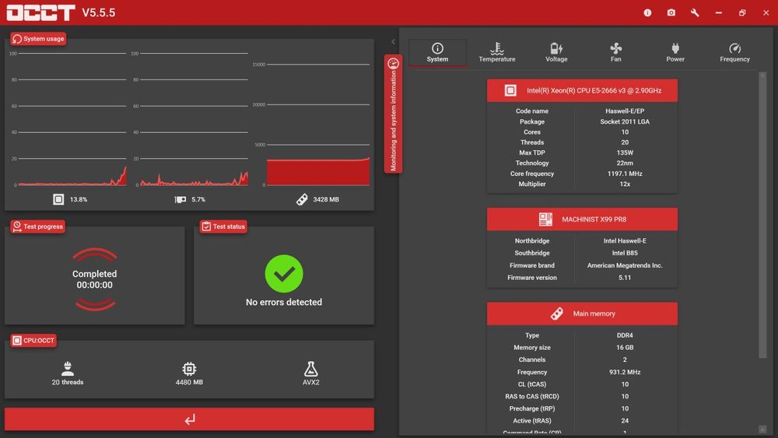
Task: Click the 20 threads worker icon
Action: pos(68,369)
